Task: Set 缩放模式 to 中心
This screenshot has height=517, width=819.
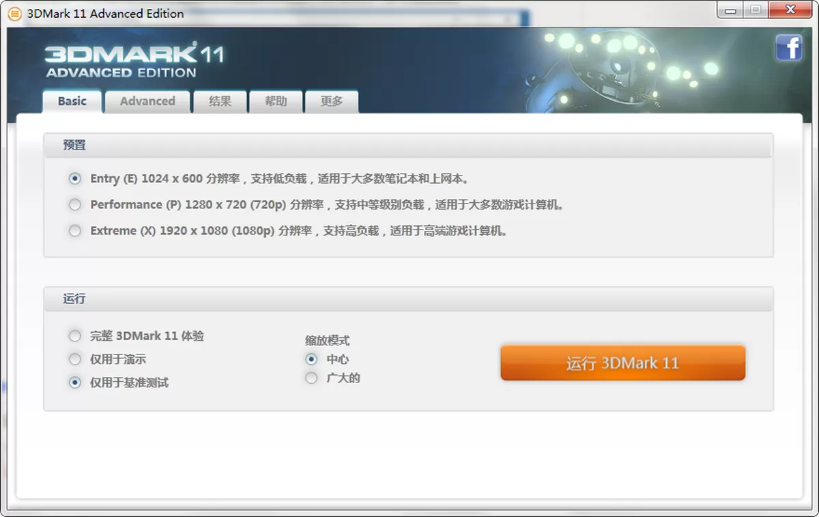Action: point(311,359)
